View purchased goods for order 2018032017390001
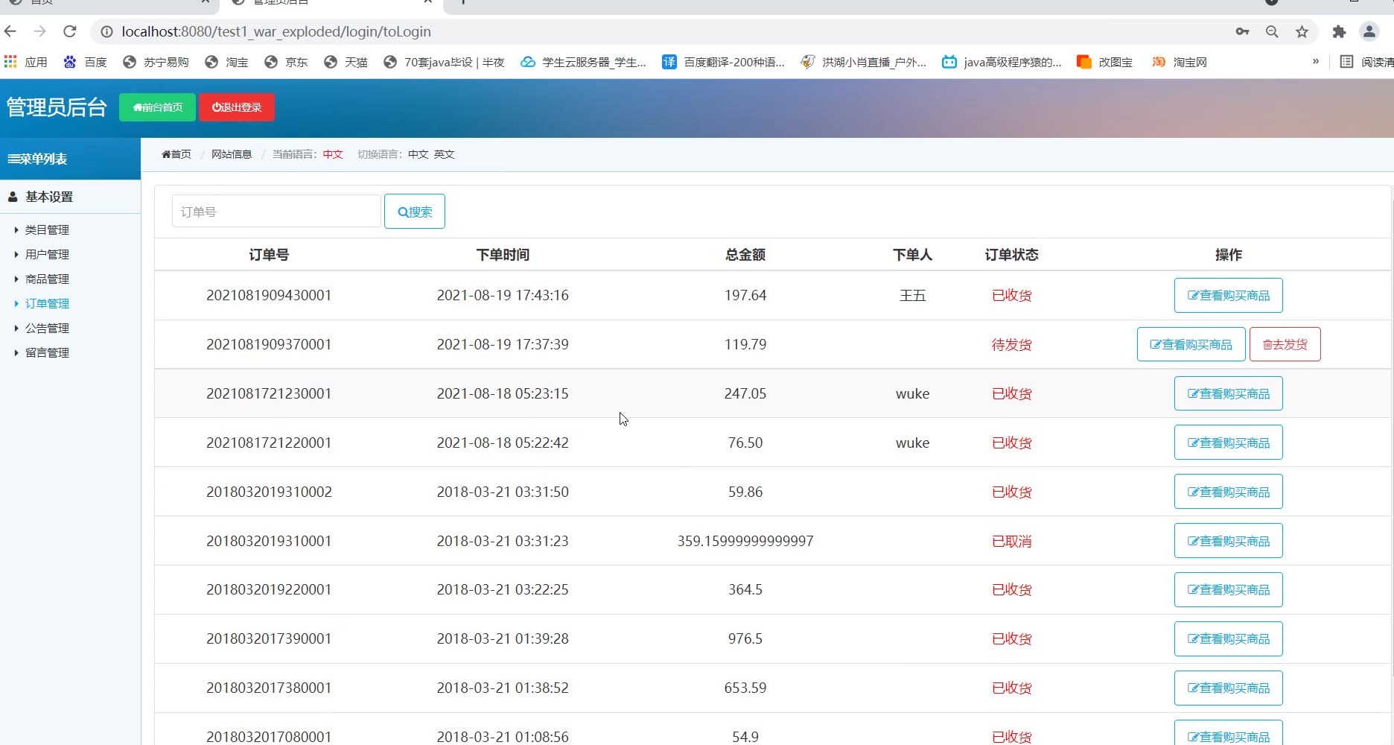 click(x=1228, y=638)
